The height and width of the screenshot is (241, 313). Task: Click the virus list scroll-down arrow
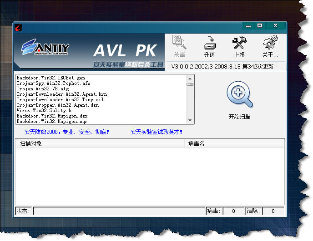(x=190, y=120)
